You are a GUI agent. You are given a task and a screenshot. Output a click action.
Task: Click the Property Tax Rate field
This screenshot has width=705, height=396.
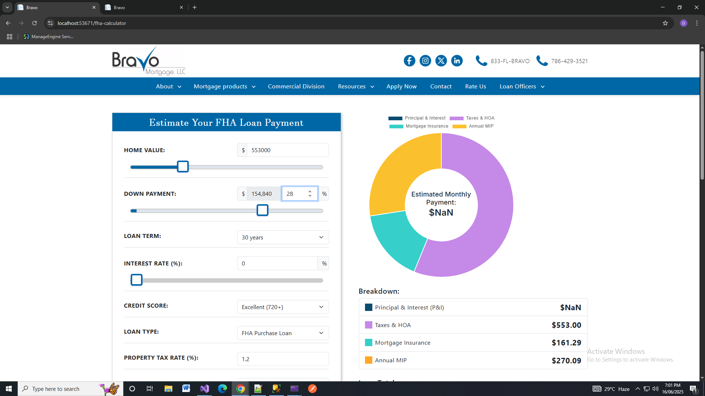pyautogui.click(x=283, y=359)
